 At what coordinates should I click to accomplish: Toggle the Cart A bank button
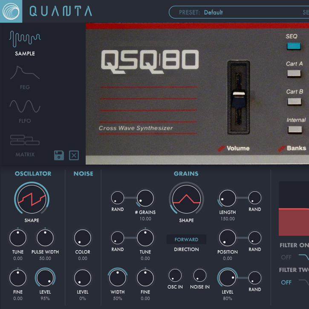pos(294,74)
